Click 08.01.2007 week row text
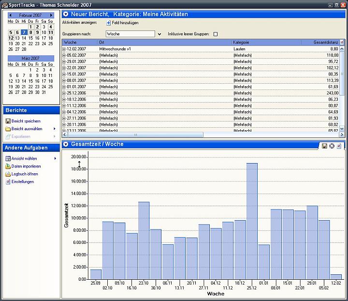This screenshot has height=301, width=348. coord(76,80)
